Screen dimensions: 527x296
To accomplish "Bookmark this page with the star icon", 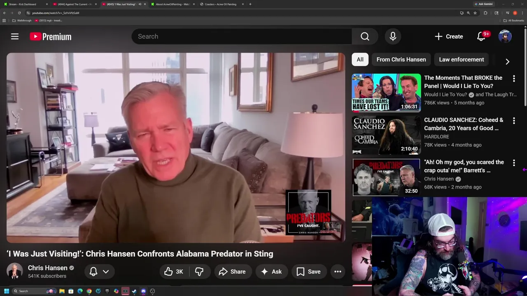I will [475, 13].
